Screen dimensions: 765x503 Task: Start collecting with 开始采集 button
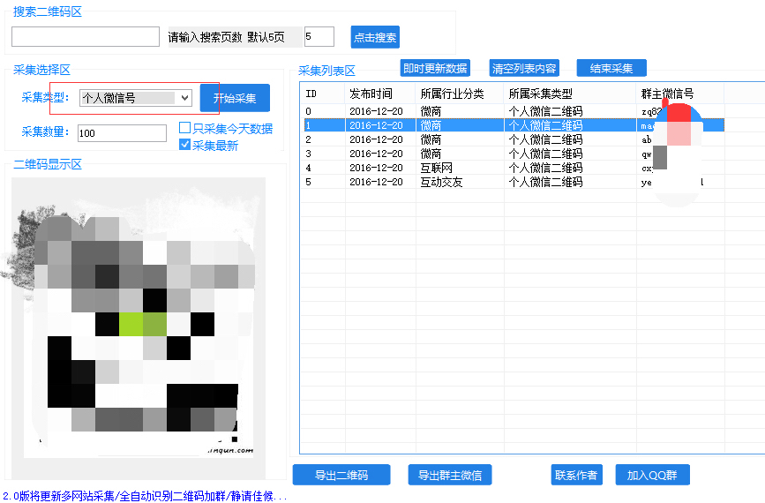[235, 98]
